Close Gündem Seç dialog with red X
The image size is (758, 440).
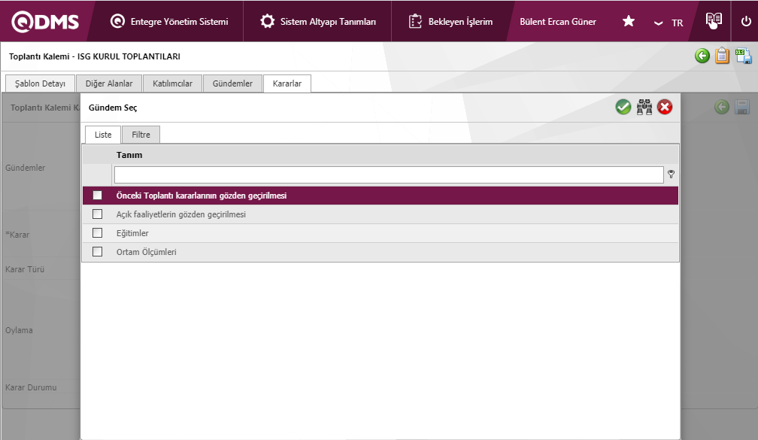click(665, 107)
